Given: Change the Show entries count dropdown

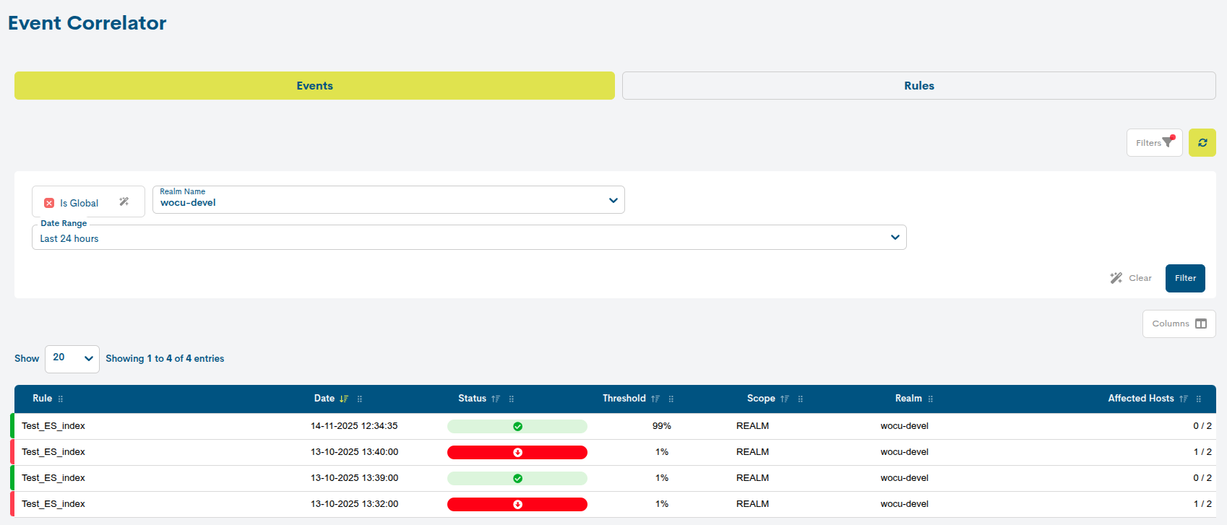Looking at the screenshot, I should pos(72,358).
